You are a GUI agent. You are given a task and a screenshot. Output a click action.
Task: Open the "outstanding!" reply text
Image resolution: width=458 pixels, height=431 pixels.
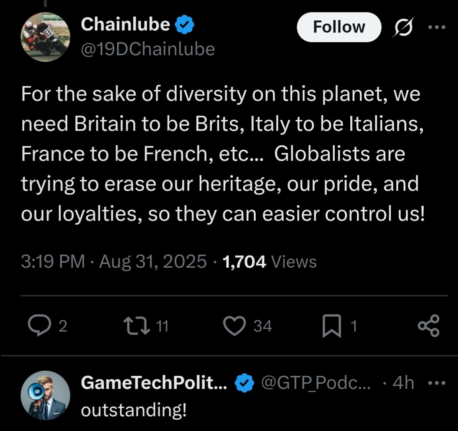[134, 409]
